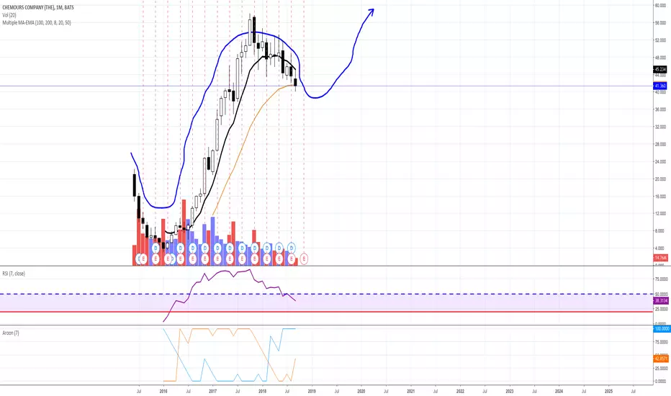Click the 24.000 price axis value
Image resolution: width=671 pixels, height=396 pixels.
[x=660, y=162]
